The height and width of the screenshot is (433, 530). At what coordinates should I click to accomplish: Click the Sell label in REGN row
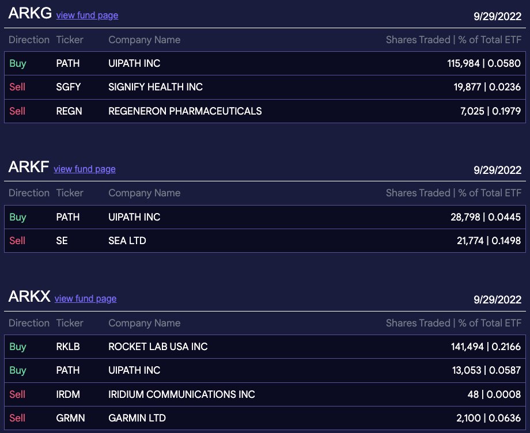[17, 111]
